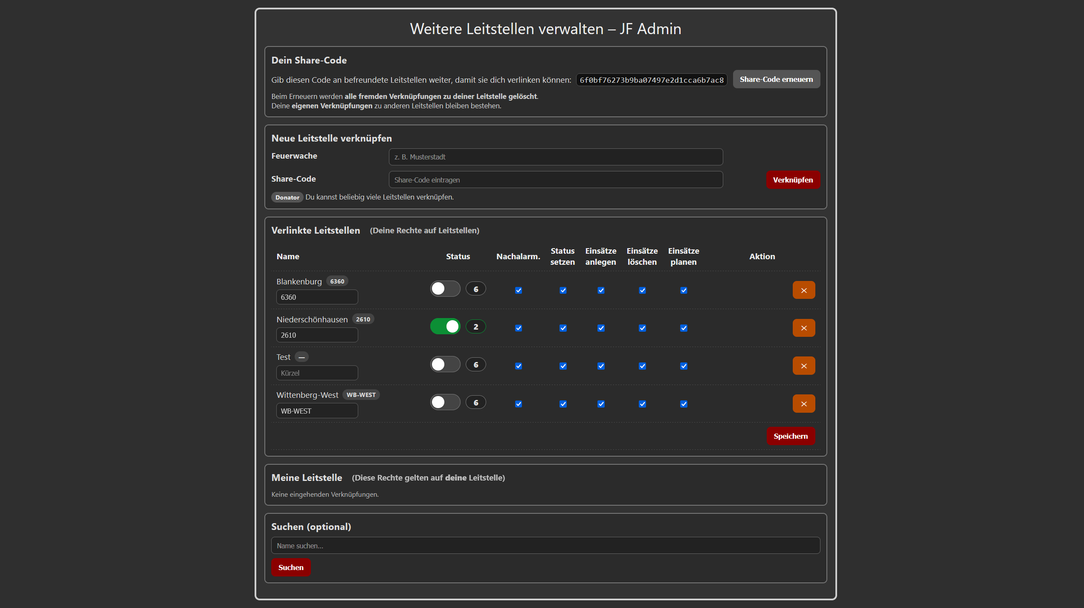Turn off Niederschönhausen green status switch
The image size is (1084, 608).
tap(445, 327)
